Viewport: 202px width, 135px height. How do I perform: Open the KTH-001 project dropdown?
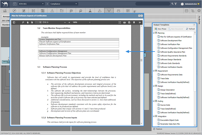tap(31, 4)
